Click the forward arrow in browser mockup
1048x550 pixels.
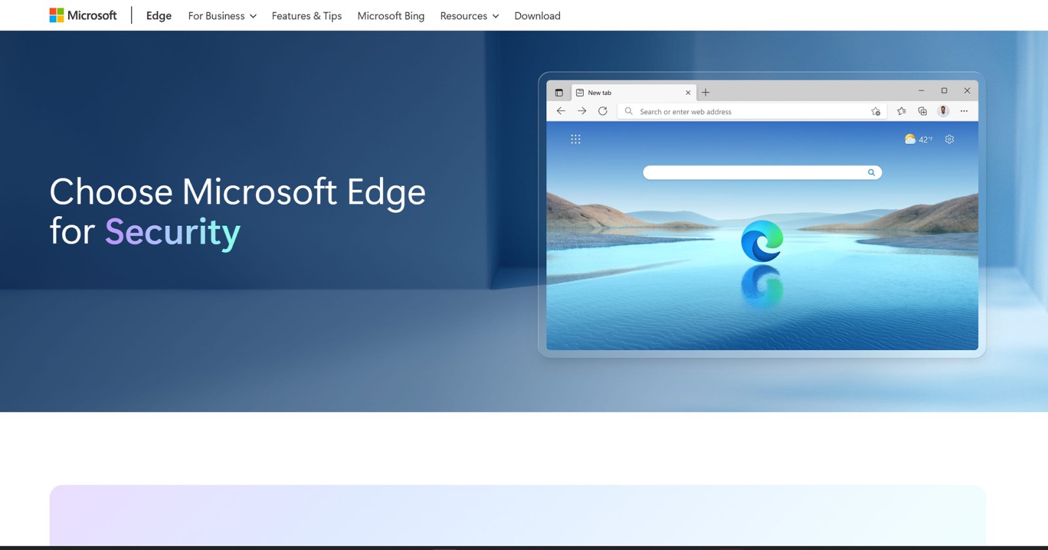coord(582,111)
